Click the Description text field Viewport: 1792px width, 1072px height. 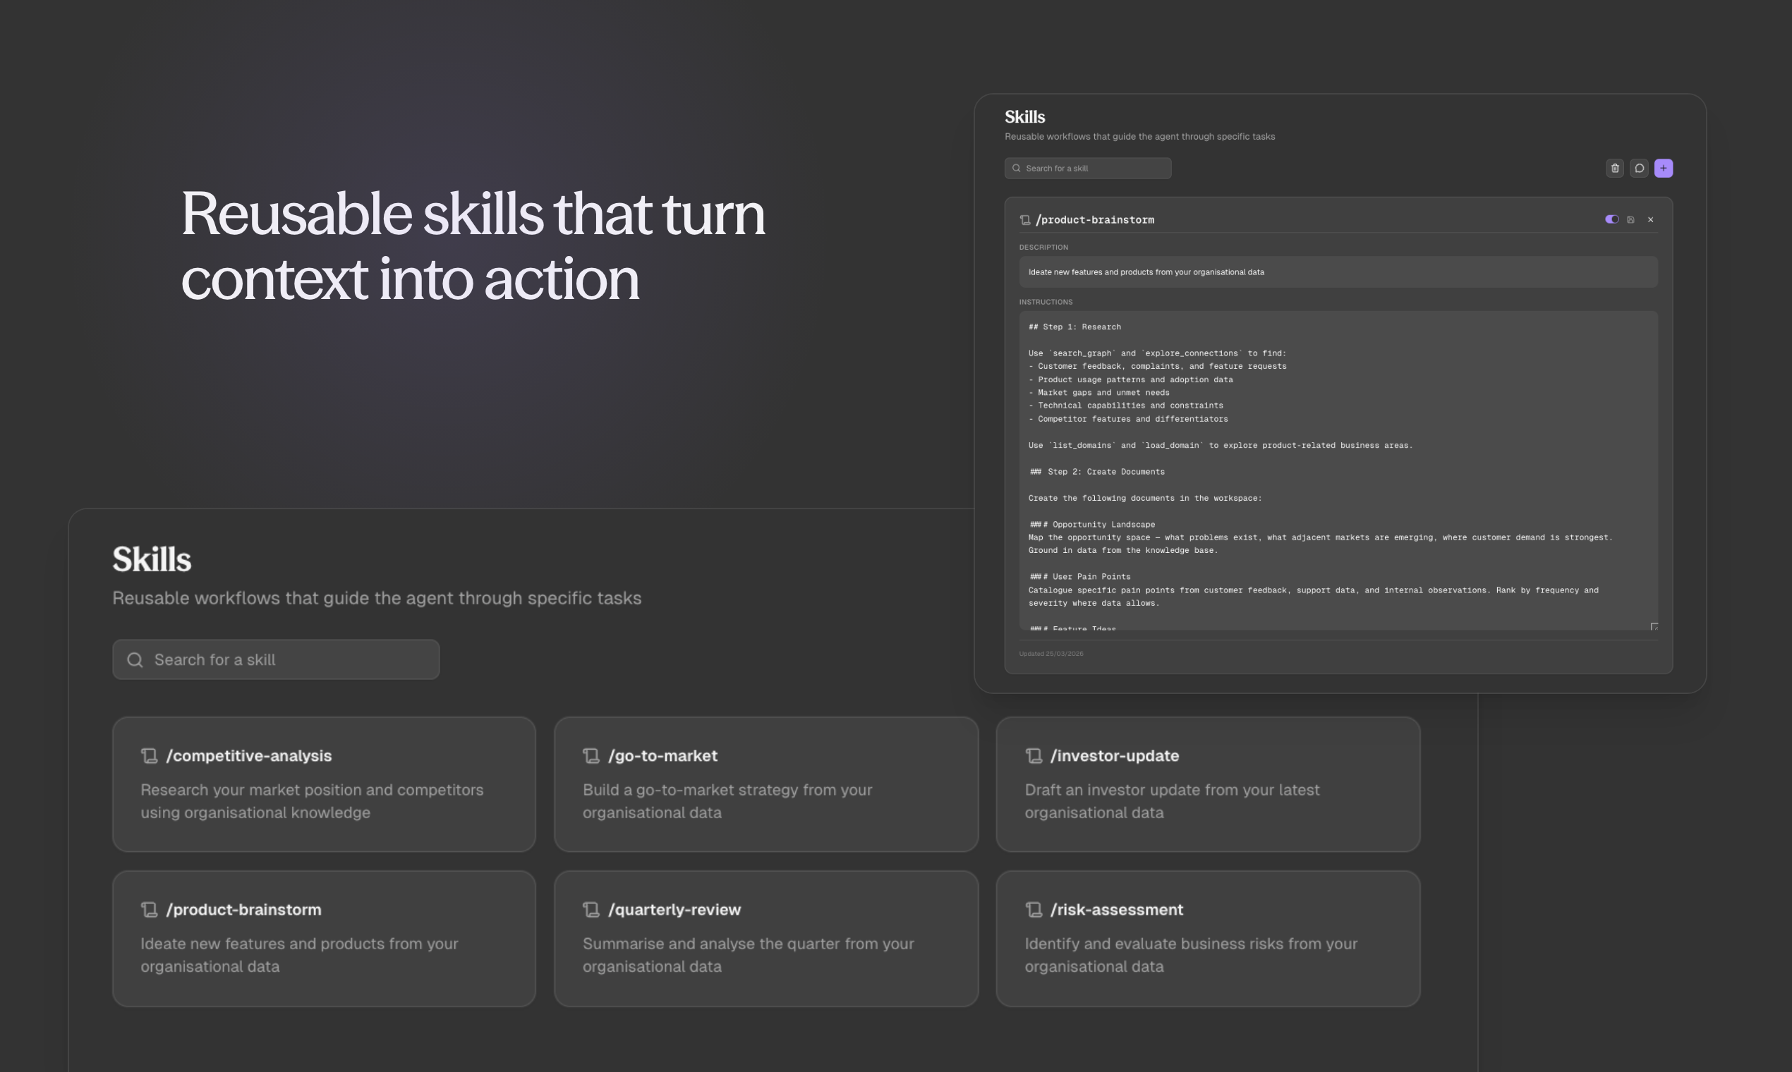[x=1338, y=272]
